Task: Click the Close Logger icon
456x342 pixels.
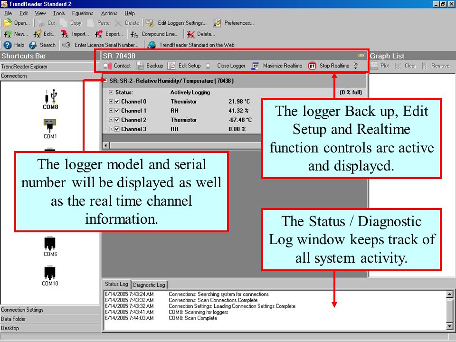Action: point(208,66)
